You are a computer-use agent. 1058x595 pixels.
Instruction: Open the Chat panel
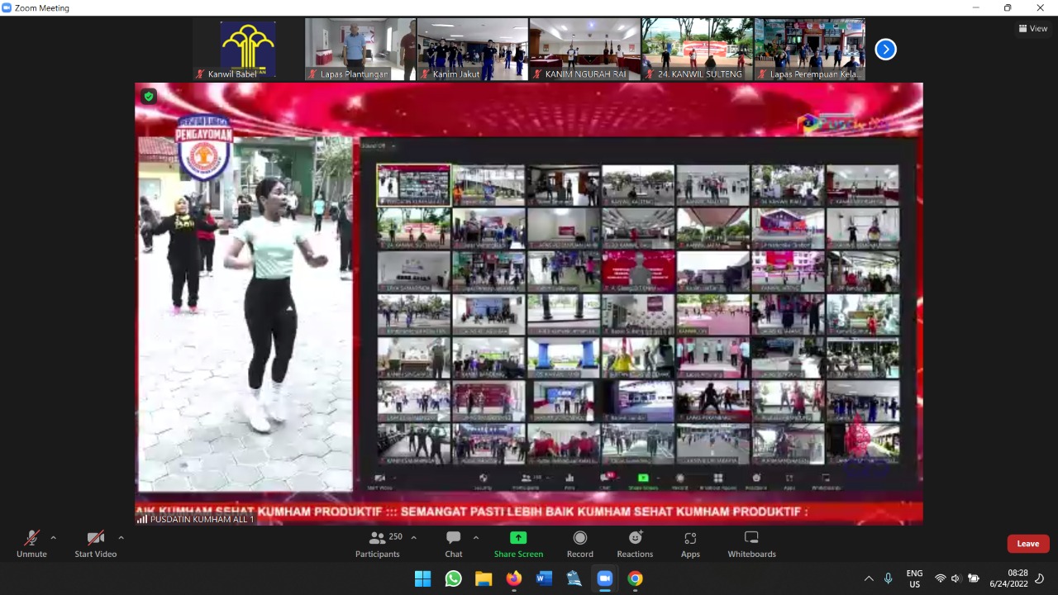coord(454,544)
